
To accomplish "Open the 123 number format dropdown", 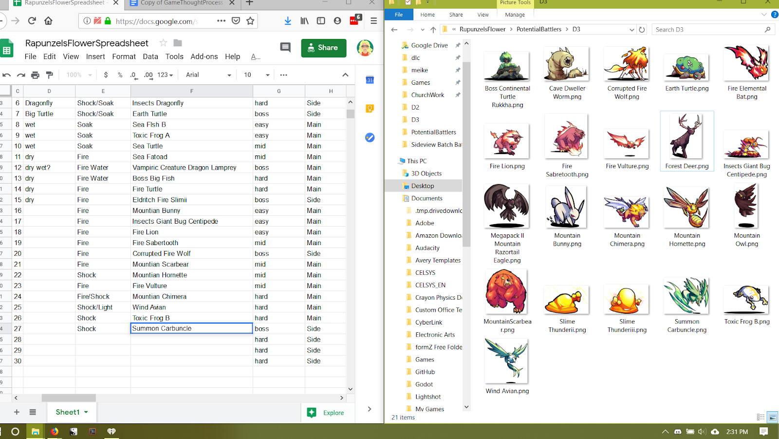I will pos(165,75).
